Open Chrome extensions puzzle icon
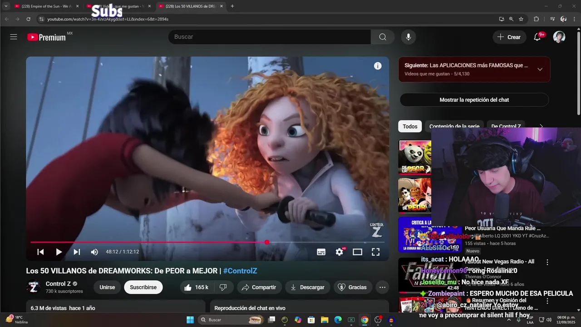Image resolution: width=581 pixels, height=327 pixels. [536, 19]
